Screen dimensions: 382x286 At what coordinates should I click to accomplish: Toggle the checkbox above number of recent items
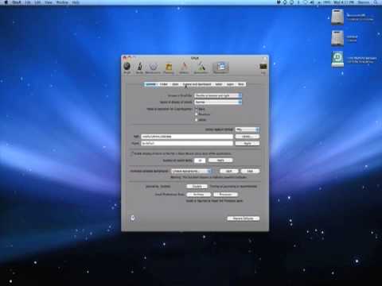(x=132, y=153)
